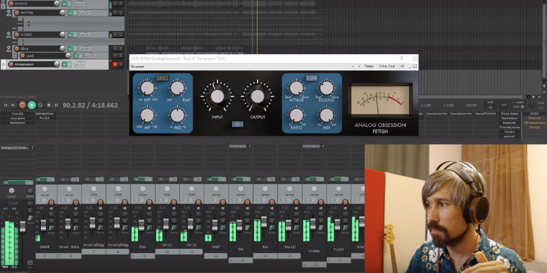The image size is (547, 273).
Task: Mute the Lead track
Action: pyautogui.click(x=115, y=56)
